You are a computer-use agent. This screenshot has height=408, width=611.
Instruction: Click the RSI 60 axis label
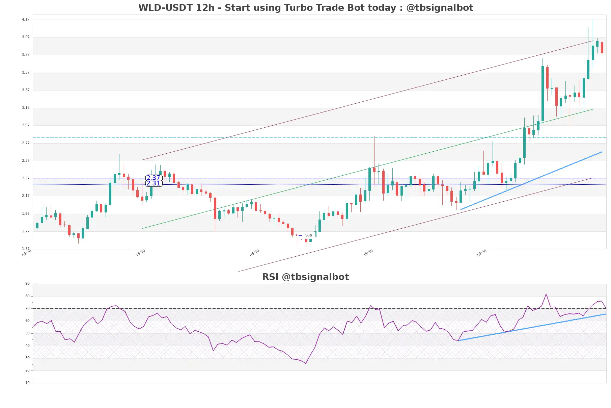click(27, 321)
